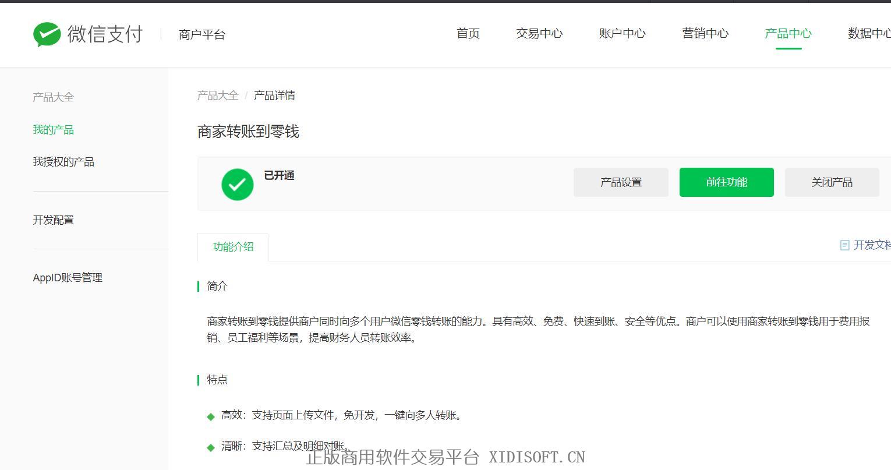
Task: Open AppID账号管理 in the sidebar
Action: [x=68, y=278]
